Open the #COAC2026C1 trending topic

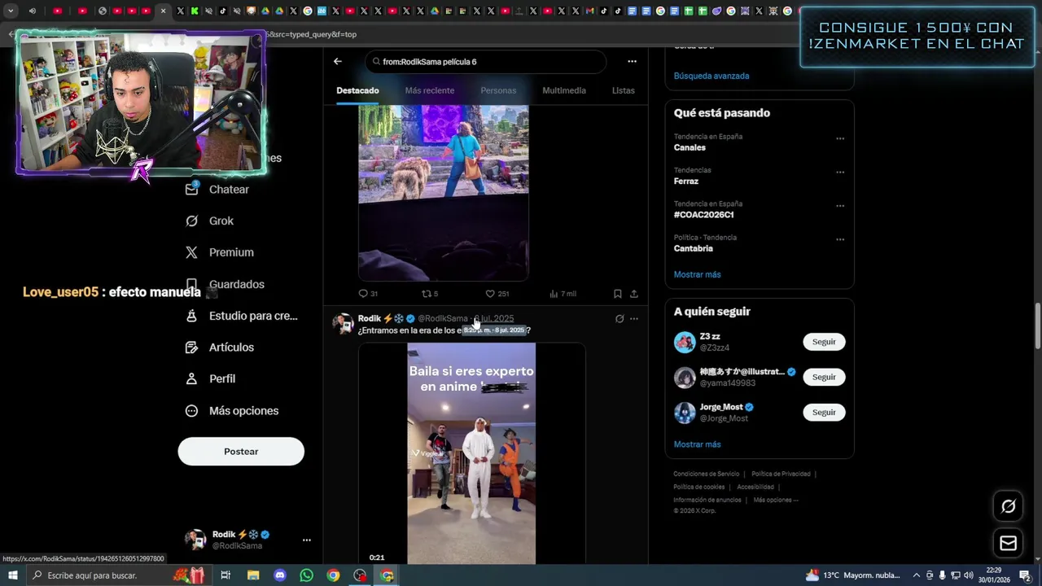click(x=703, y=215)
